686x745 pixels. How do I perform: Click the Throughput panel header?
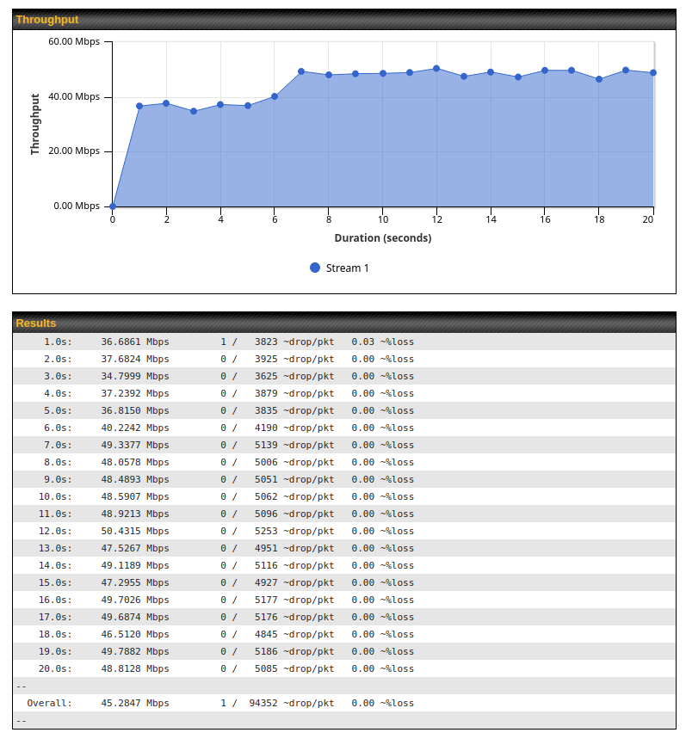(x=343, y=19)
